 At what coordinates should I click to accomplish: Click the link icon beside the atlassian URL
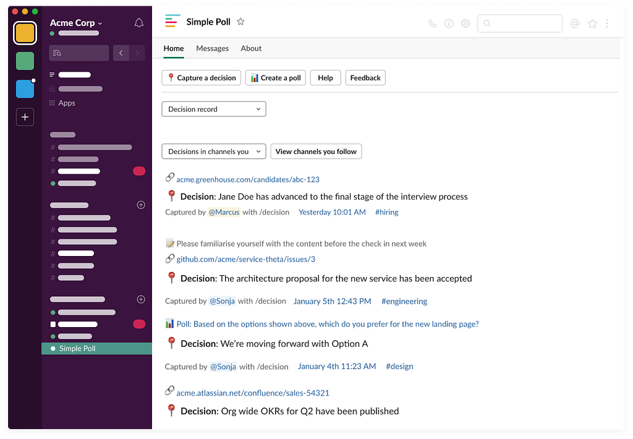click(169, 391)
